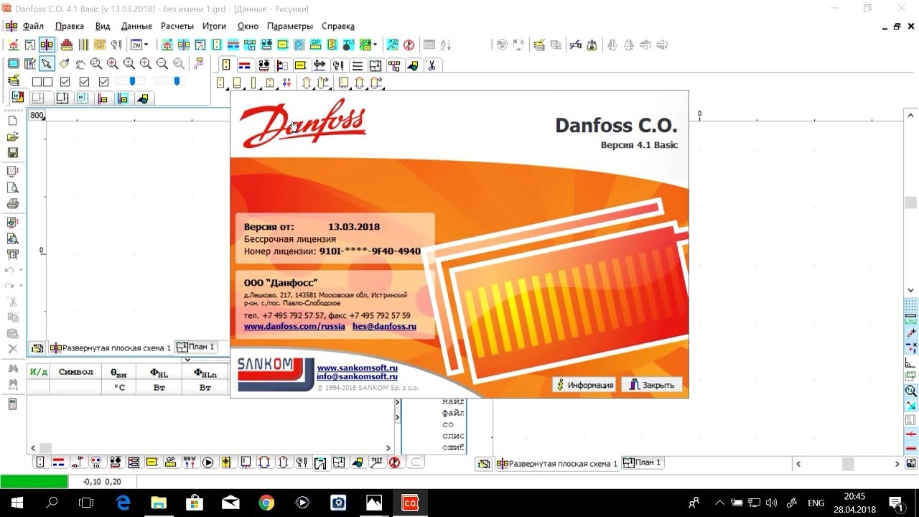This screenshot has width=919, height=517.
Task: Open Google Chrome from the taskbar
Action: (266, 503)
